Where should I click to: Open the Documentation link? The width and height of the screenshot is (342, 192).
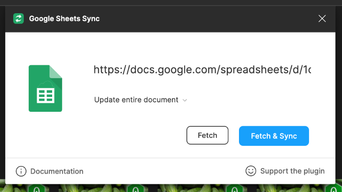[x=57, y=171]
